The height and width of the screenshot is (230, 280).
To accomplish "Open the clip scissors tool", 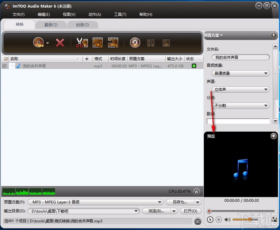I will (81, 42).
